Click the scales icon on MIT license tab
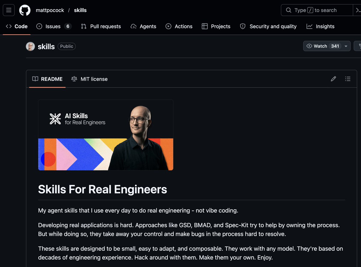 tap(74, 79)
